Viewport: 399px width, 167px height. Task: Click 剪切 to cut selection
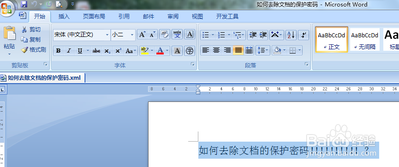click(31, 30)
